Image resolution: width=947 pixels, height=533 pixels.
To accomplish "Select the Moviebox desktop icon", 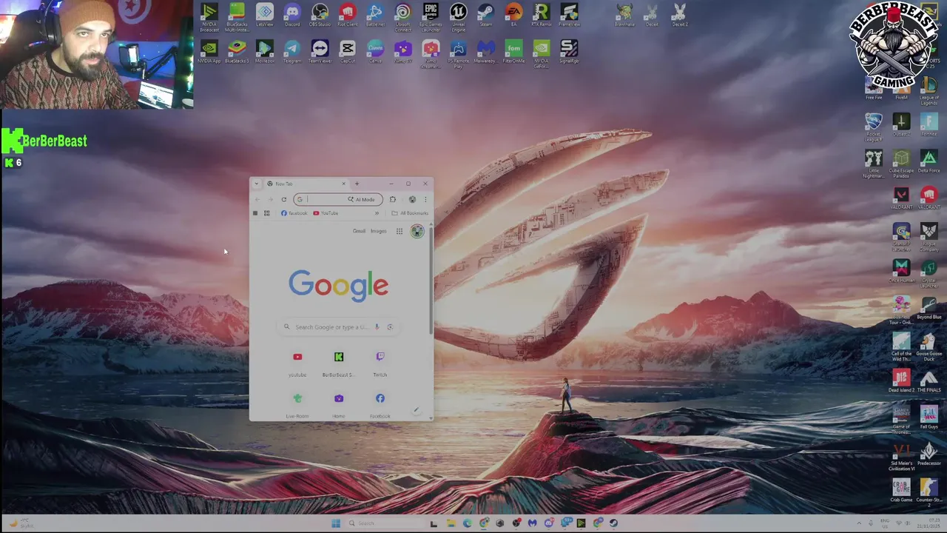I will 265,52.
